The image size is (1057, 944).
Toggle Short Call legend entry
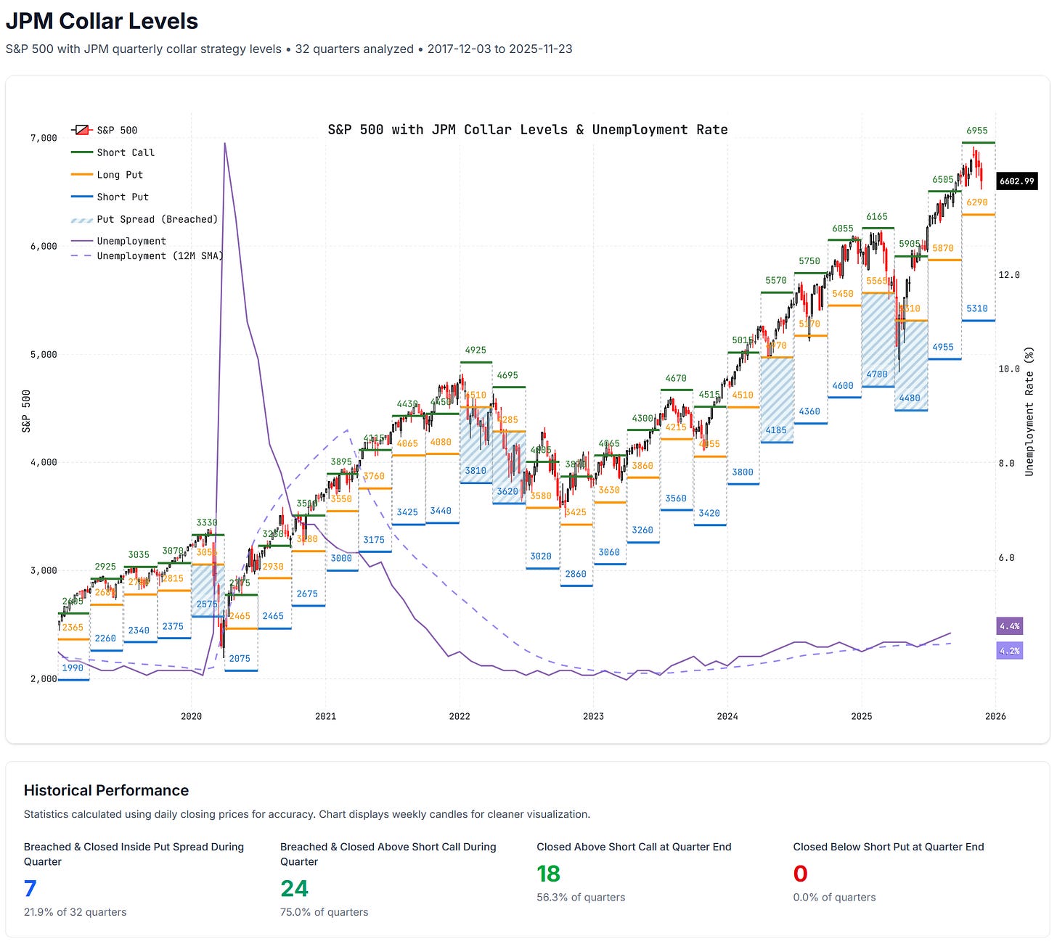click(x=113, y=152)
